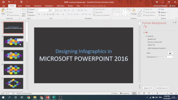This screenshot has height=100, width=178.
Task: Start Slide Show from status bar
Action: click(x=149, y=93)
